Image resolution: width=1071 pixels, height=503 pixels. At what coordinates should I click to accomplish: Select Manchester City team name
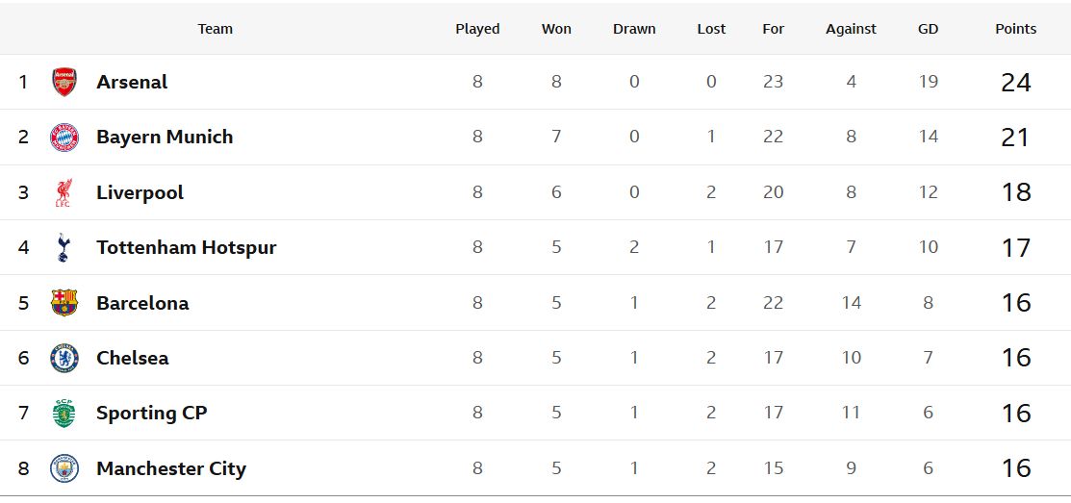pyautogui.click(x=171, y=468)
